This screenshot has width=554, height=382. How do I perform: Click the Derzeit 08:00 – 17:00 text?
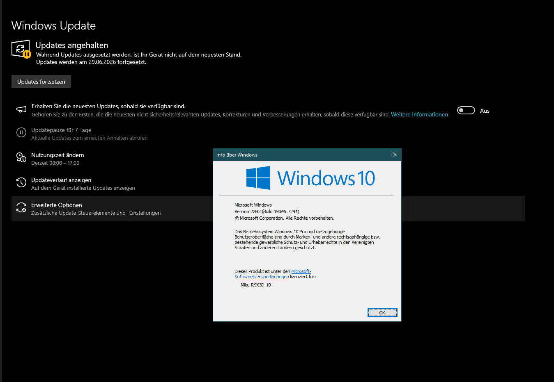click(55, 163)
